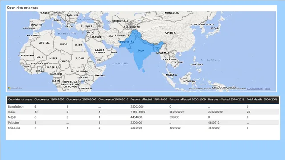This screenshot has height=160, width=285.
Task: Click the 1000000 cell in Sri Lanka row
Action: [x=175, y=128]
